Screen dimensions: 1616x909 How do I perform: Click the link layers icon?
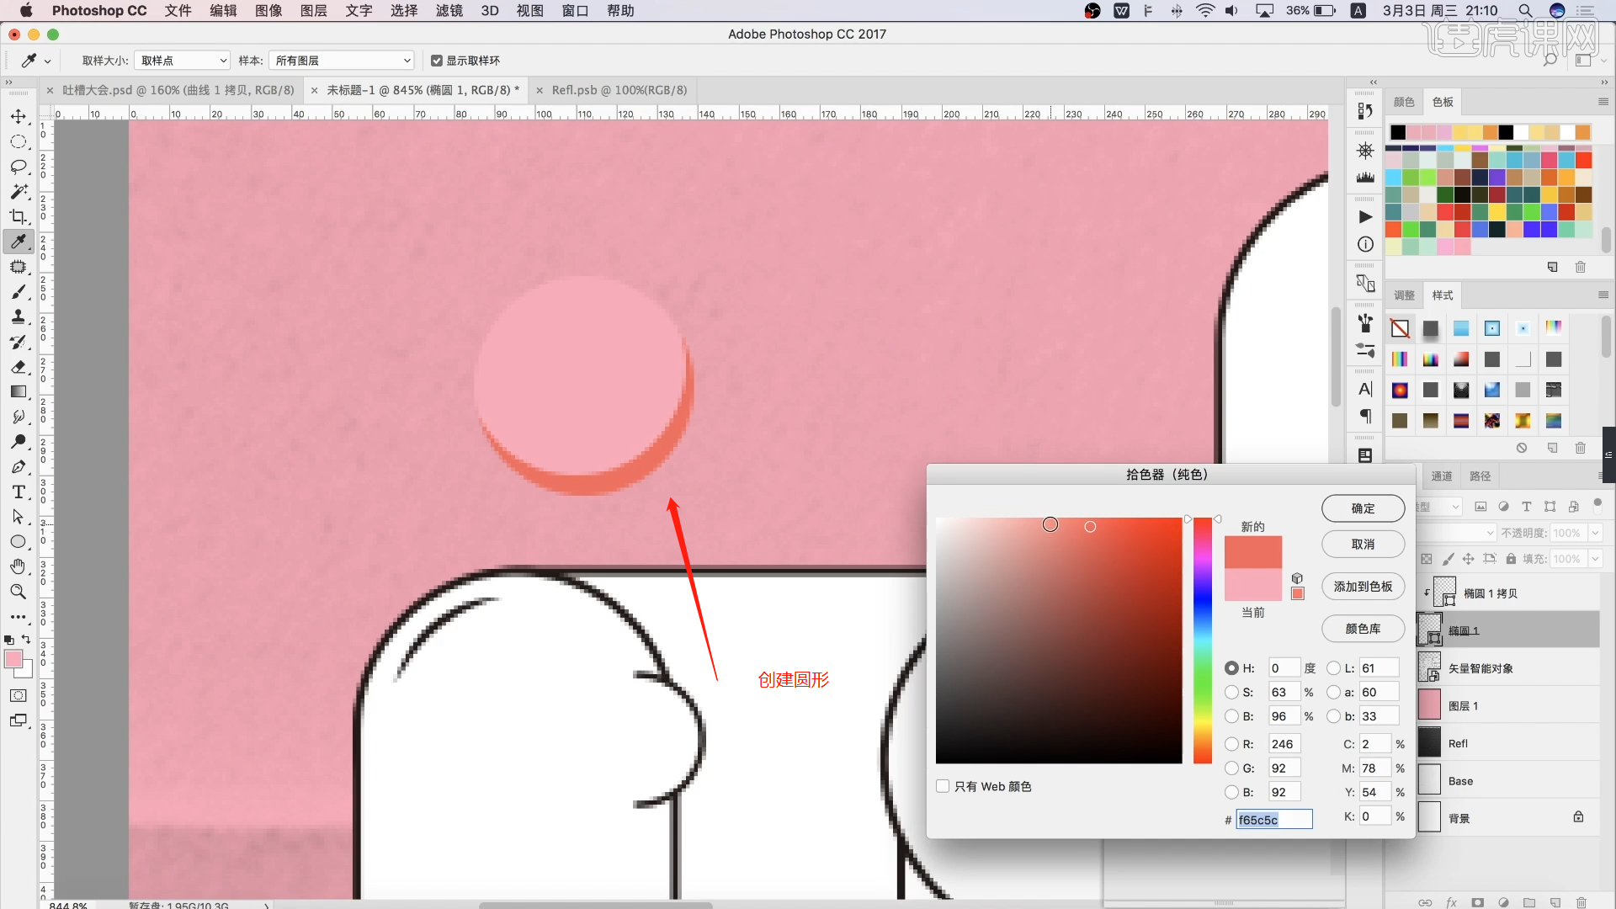tap(1424, 902)
